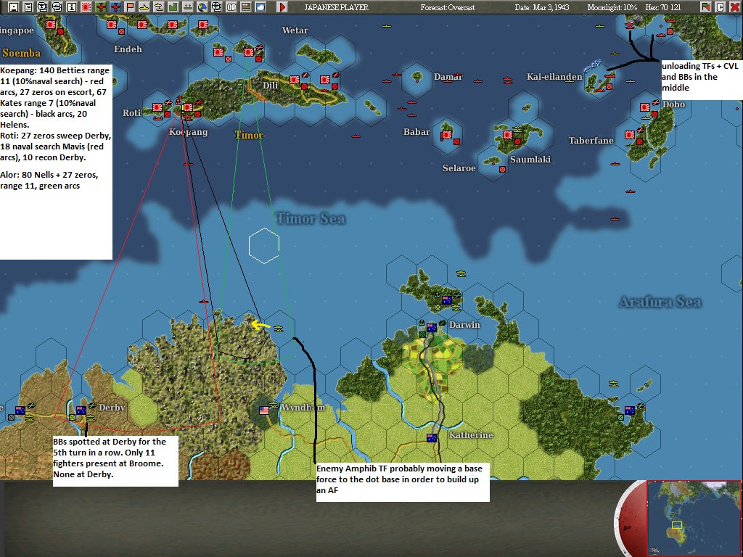Click the rising sun flag toolbar icon
Image resolution: width=743 pixels, height=557 pixels.
[x=86, y=7]
